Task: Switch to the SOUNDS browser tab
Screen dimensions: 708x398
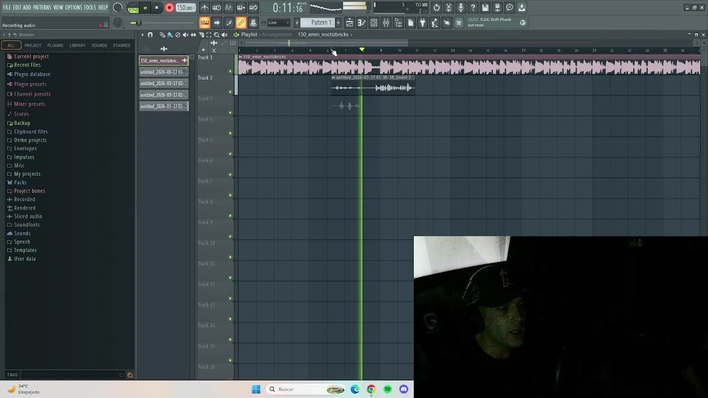Action: 100,45
